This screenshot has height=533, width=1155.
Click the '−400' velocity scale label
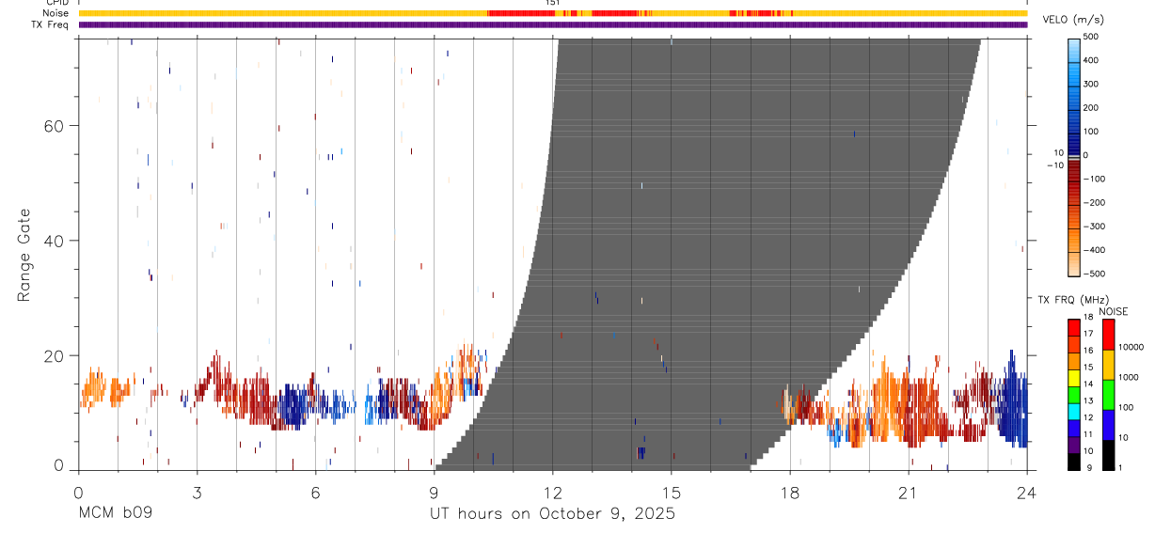point(1095,250)
